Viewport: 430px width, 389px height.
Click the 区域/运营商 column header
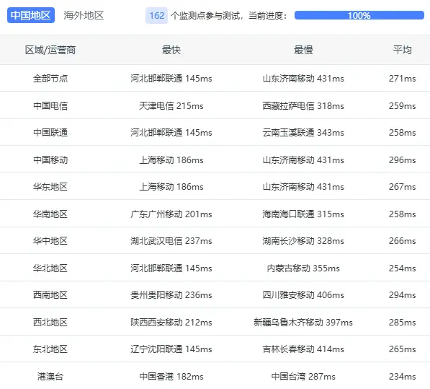50,50
